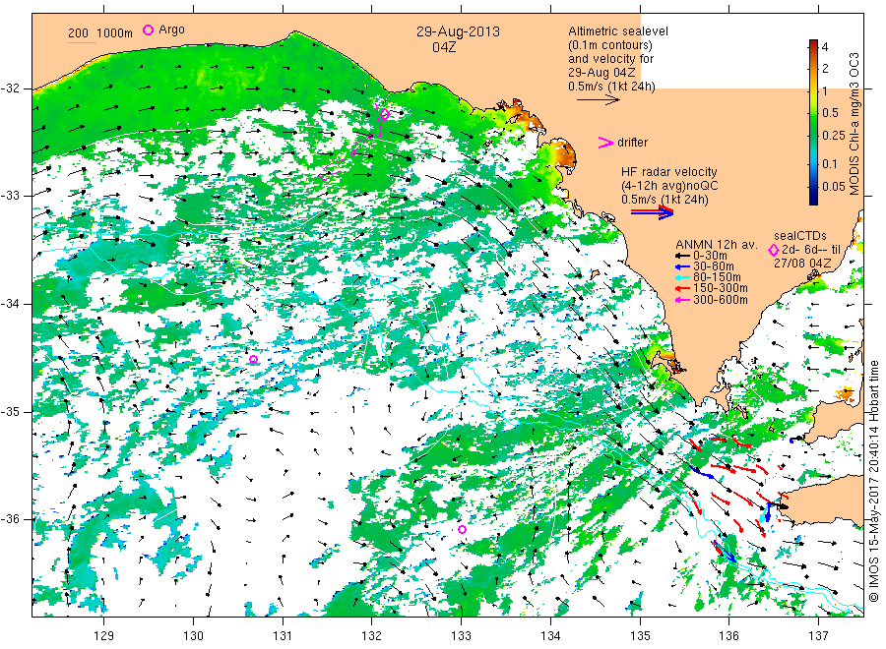Click the '27/08 04Z' sealCTDs date text
This screenshot has width=886, height=649.
tap(802, 264)
